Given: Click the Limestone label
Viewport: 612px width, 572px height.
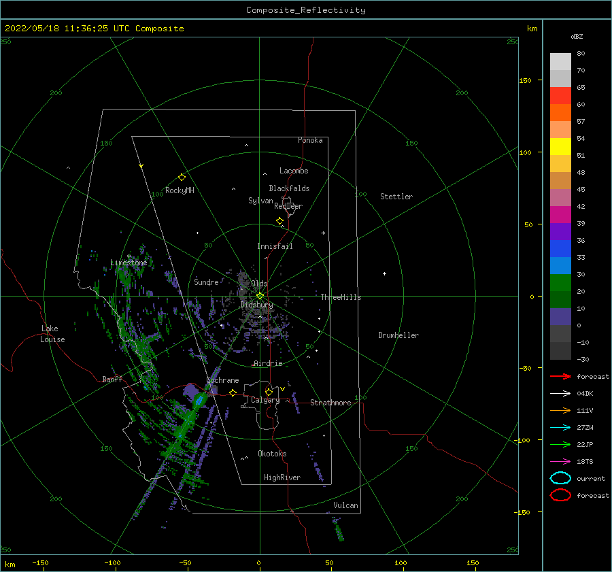Looking at the screenshot, I should point(129,263).
